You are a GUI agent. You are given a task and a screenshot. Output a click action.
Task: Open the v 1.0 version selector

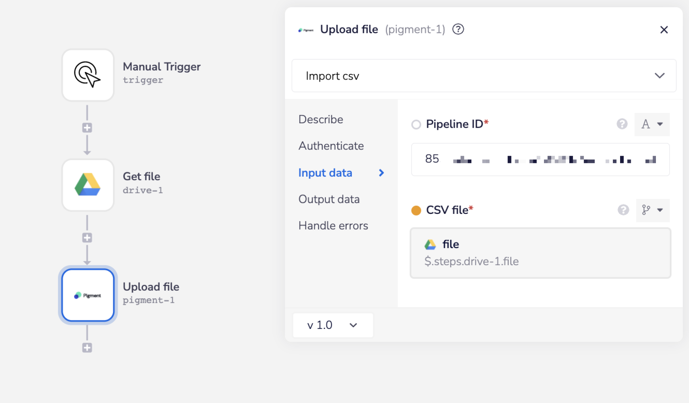332,325
